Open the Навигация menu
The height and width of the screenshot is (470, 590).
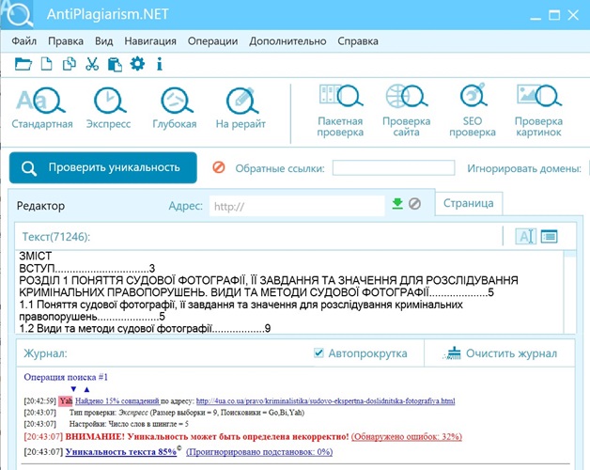pyautogui.click(x=150, y=40)
